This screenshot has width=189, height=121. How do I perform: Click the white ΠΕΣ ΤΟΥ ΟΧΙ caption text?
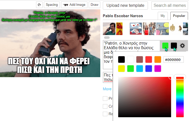click(x=49, y=66)
